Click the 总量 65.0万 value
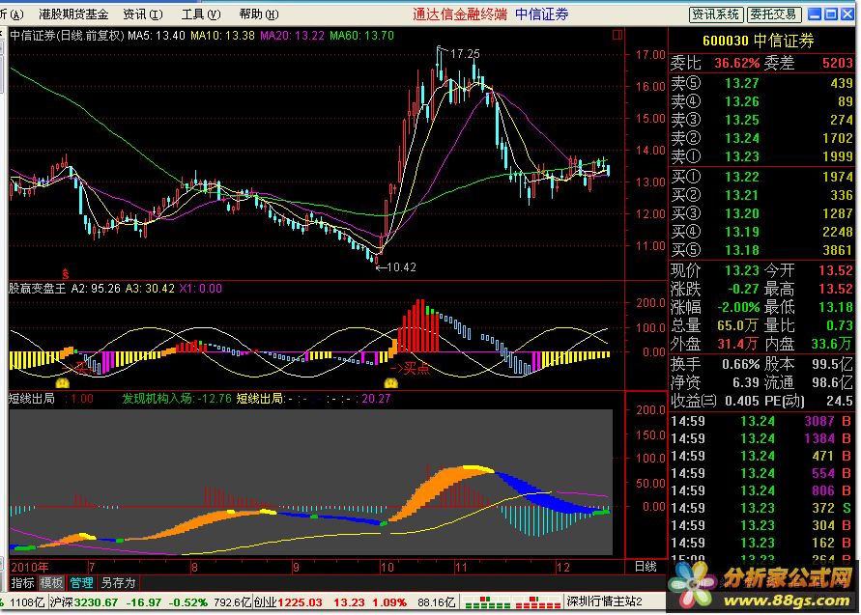861x615 pixels. point(737,326)
